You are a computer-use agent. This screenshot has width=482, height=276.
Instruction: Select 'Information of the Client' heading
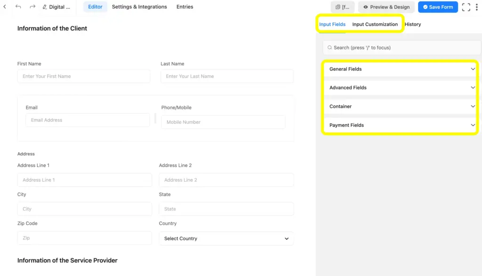[x=52, y=28]
